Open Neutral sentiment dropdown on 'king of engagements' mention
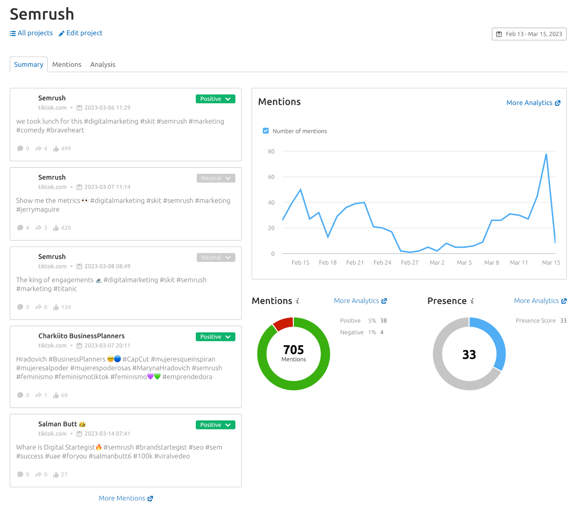 [x=216, y=257]
